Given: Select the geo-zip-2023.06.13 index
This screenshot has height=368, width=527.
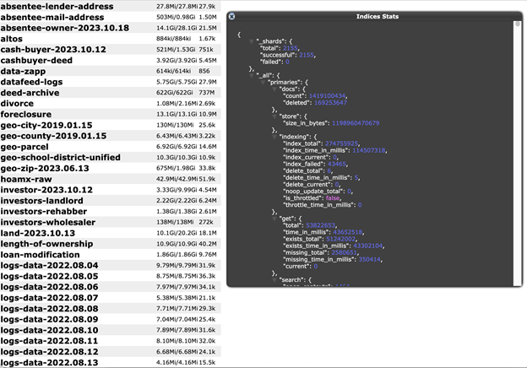Looking at the screenshot, I should (x=111, y=168).
